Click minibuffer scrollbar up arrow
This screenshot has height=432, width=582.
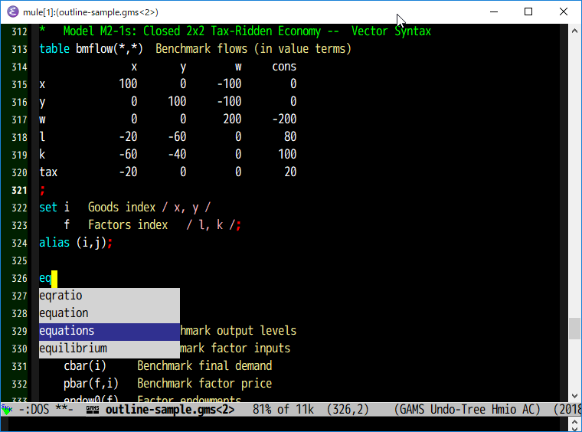click(x=574, y=421)
